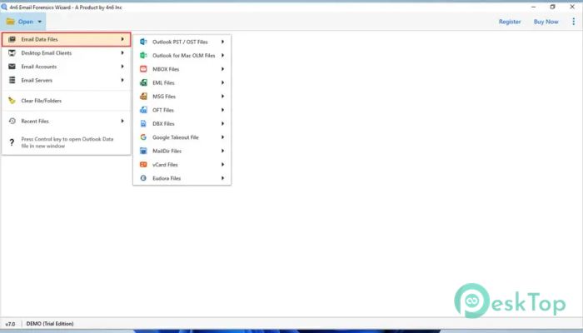583x333 pixels.
Task: Click the magnifier app icon in the title bar
Action: tap(4, 7)
